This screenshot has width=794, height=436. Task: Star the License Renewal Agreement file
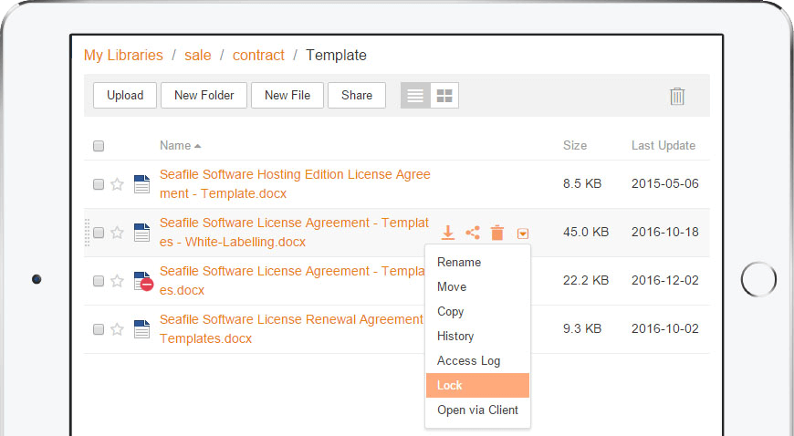click(x=117, y=329)
